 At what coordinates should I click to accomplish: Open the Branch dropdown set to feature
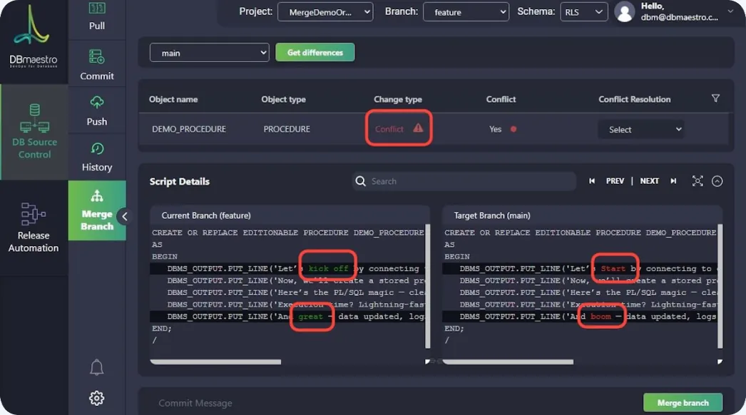point(466,12)
